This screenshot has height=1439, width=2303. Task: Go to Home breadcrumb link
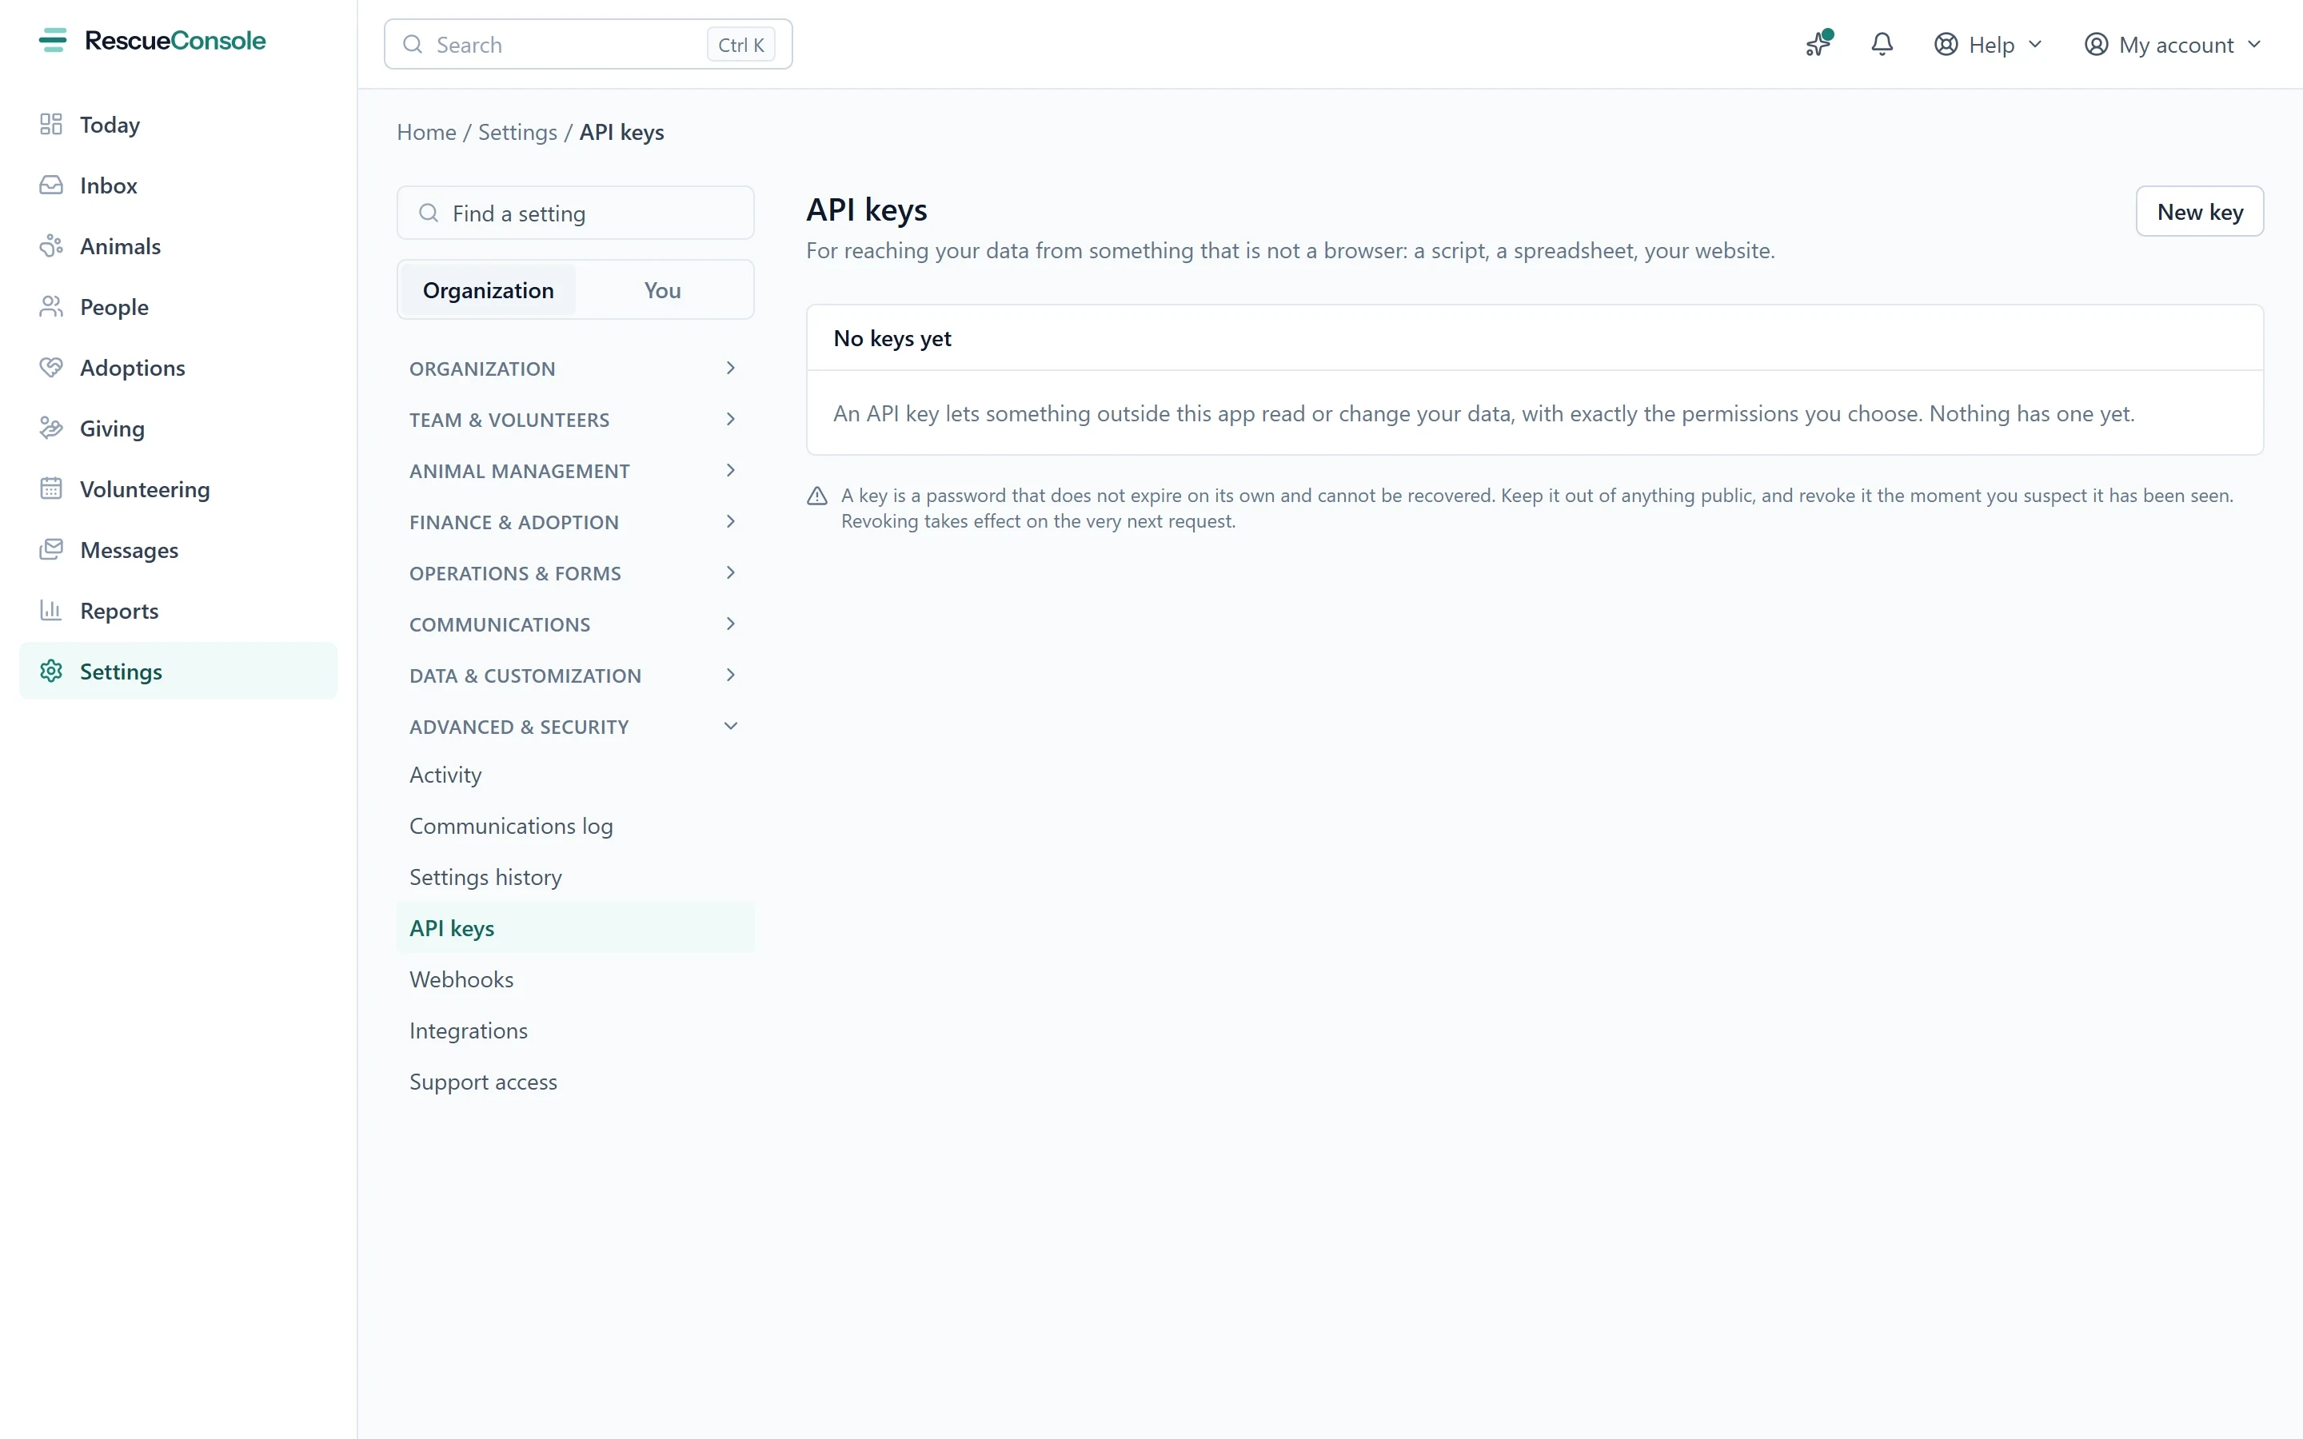(426, 132)
